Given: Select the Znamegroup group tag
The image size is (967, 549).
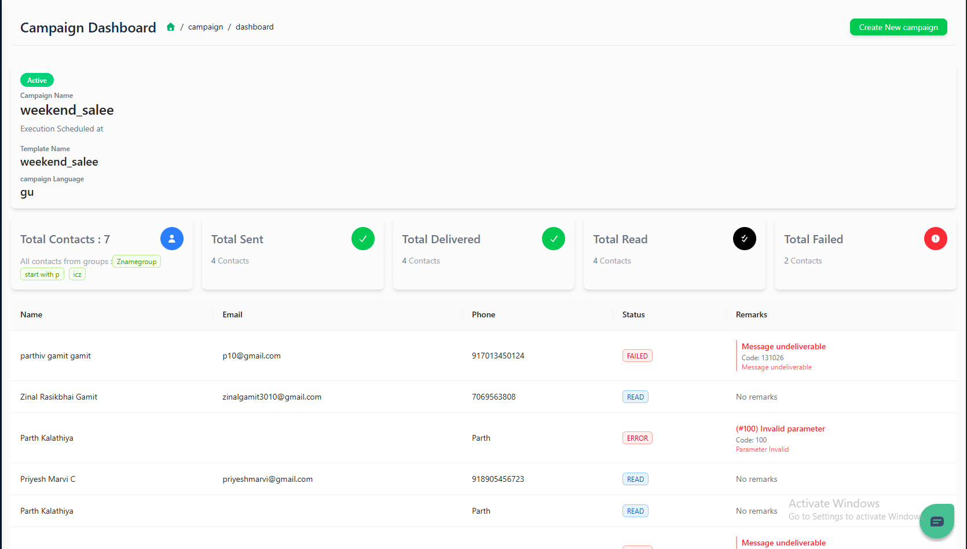Looking at the screenshot, I should (x=137, y=262).
